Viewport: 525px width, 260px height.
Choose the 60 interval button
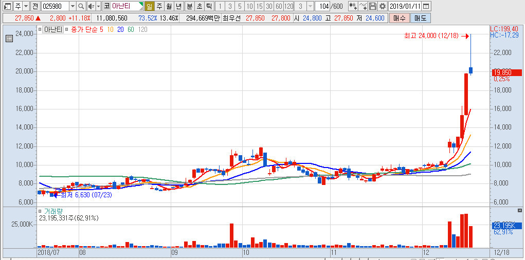point(279,6)
